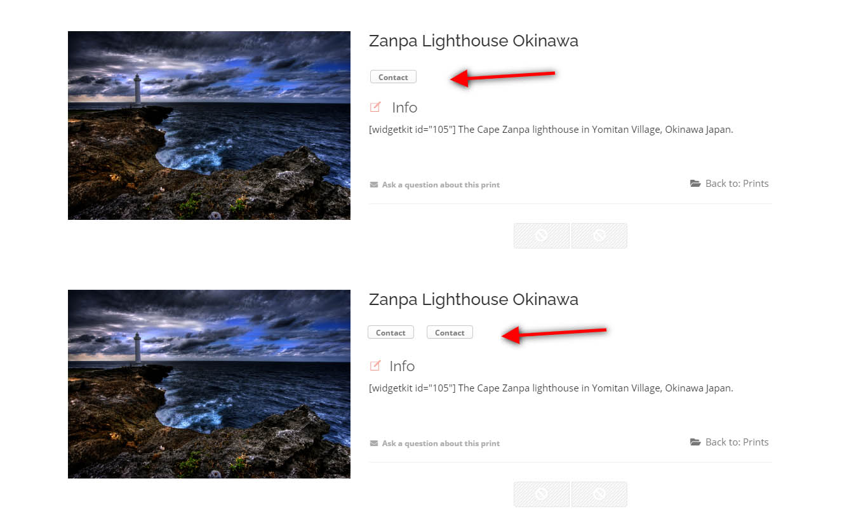Click the envelope icon in the lower listing
The image size is (842, 516).
coord(374,444)
